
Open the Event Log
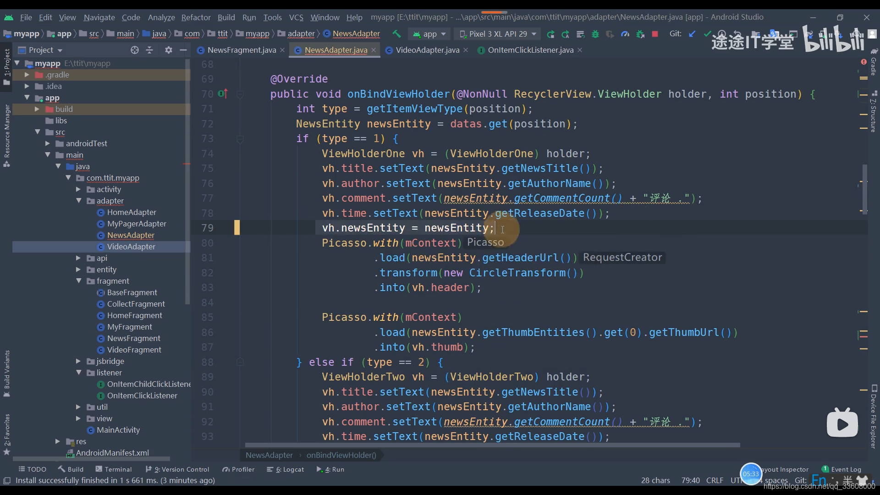click(x=841, y=469)
